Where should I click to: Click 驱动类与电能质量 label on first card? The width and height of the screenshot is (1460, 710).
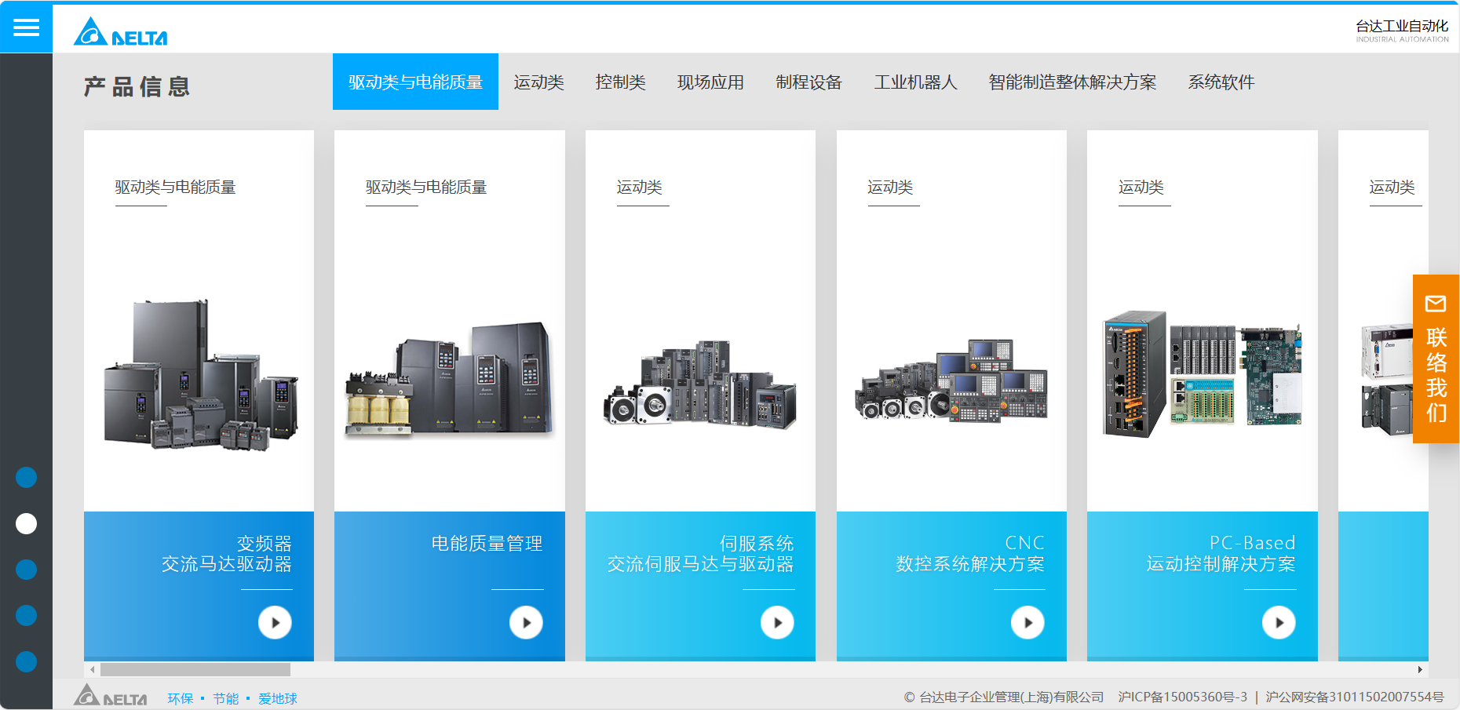(x=175, y=187)
